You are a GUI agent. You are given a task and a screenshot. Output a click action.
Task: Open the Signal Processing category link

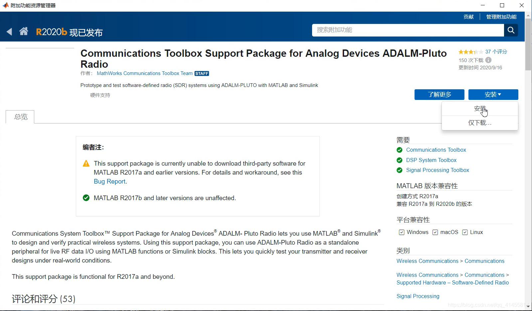(418, 296)
